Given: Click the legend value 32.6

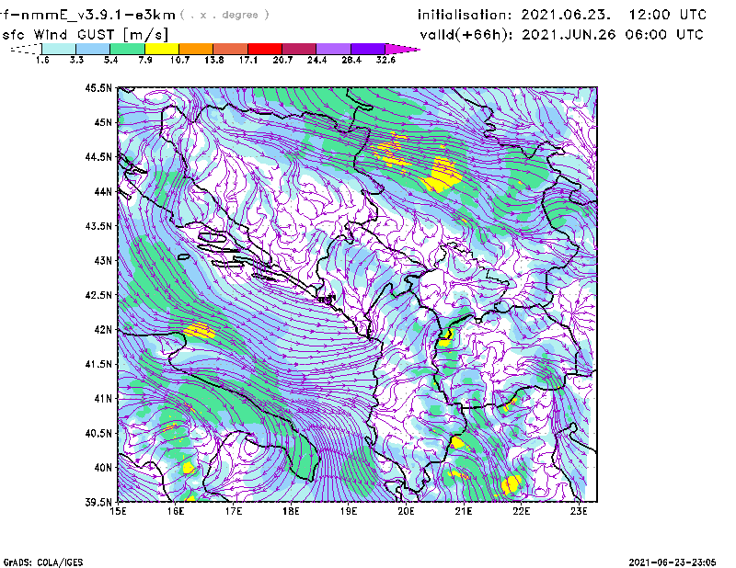Looking at the screenshot, I should tap(385, 60).
